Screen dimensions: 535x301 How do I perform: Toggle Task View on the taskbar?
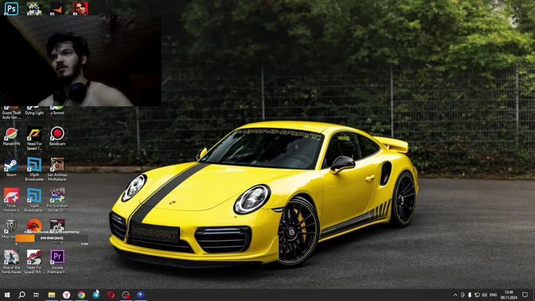tap(36, 295)
